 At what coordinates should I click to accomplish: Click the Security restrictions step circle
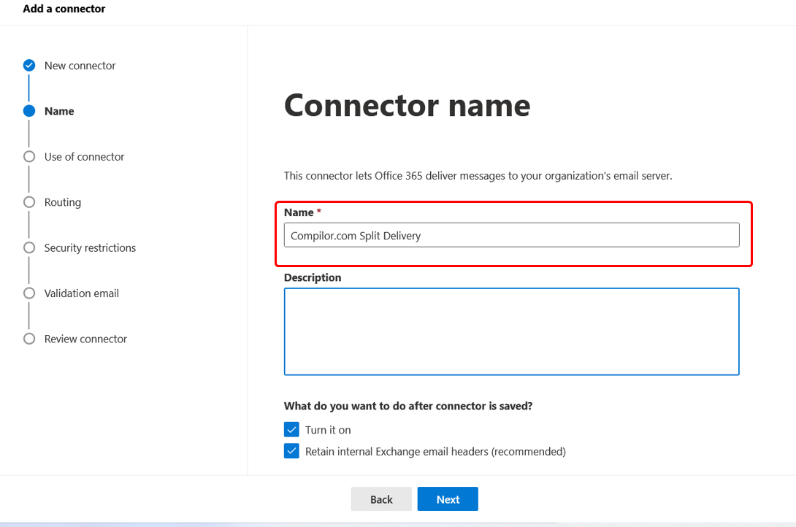click(29, 247)
